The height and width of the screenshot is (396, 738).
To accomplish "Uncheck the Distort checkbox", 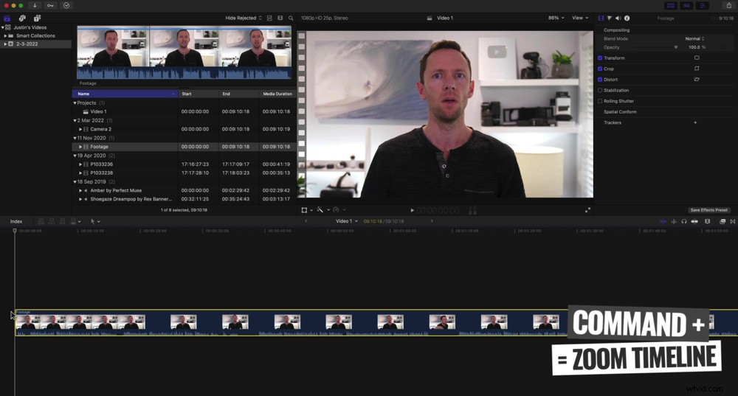I will (x=600, y=80).
